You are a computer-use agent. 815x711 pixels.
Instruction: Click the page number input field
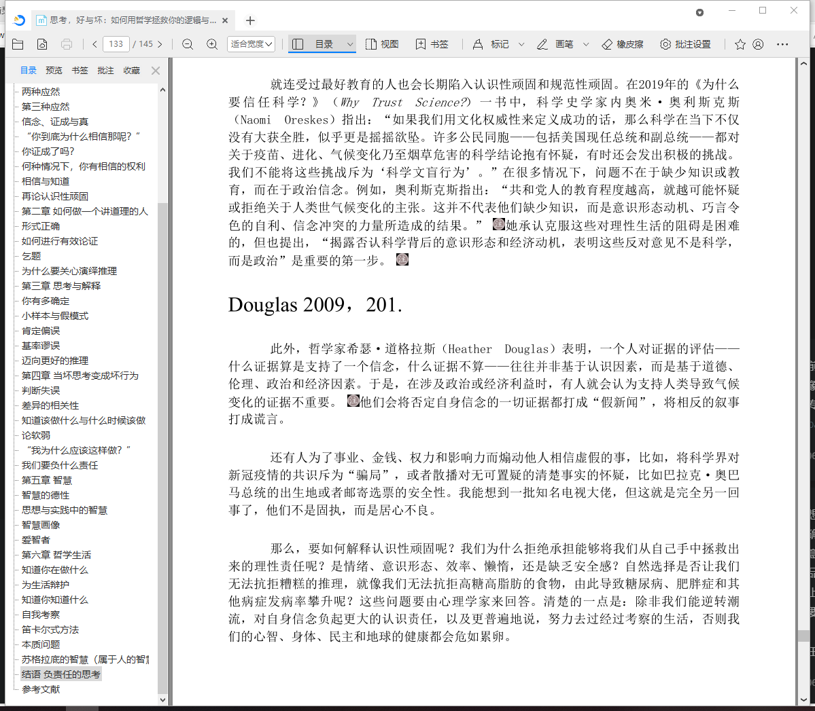(116, 44)
